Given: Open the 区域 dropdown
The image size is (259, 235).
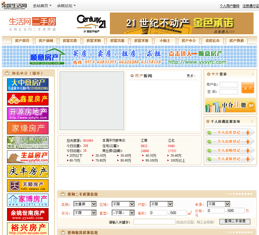Looking at the screenshot, I should point(123,204).
